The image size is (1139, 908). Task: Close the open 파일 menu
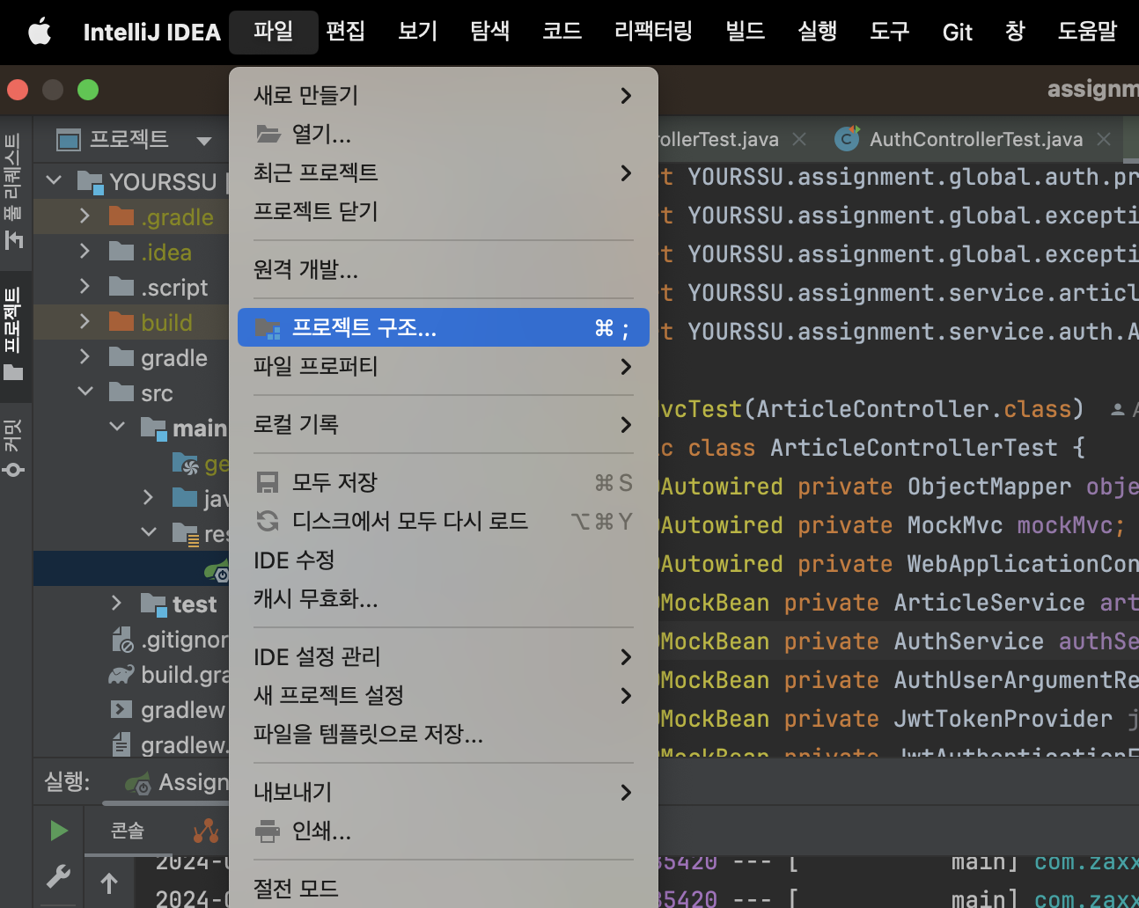[x=273, y=33]
